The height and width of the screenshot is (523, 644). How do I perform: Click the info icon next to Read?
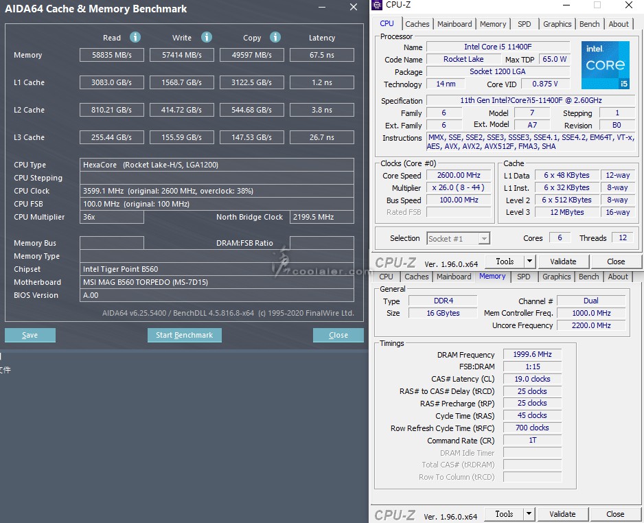coord(135,37)
